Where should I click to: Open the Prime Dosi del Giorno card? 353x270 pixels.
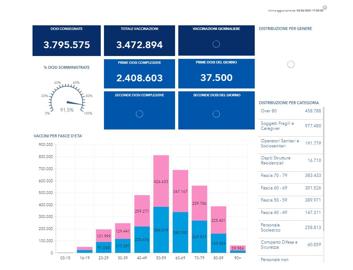pyautogui.click(x=216, y=74)
